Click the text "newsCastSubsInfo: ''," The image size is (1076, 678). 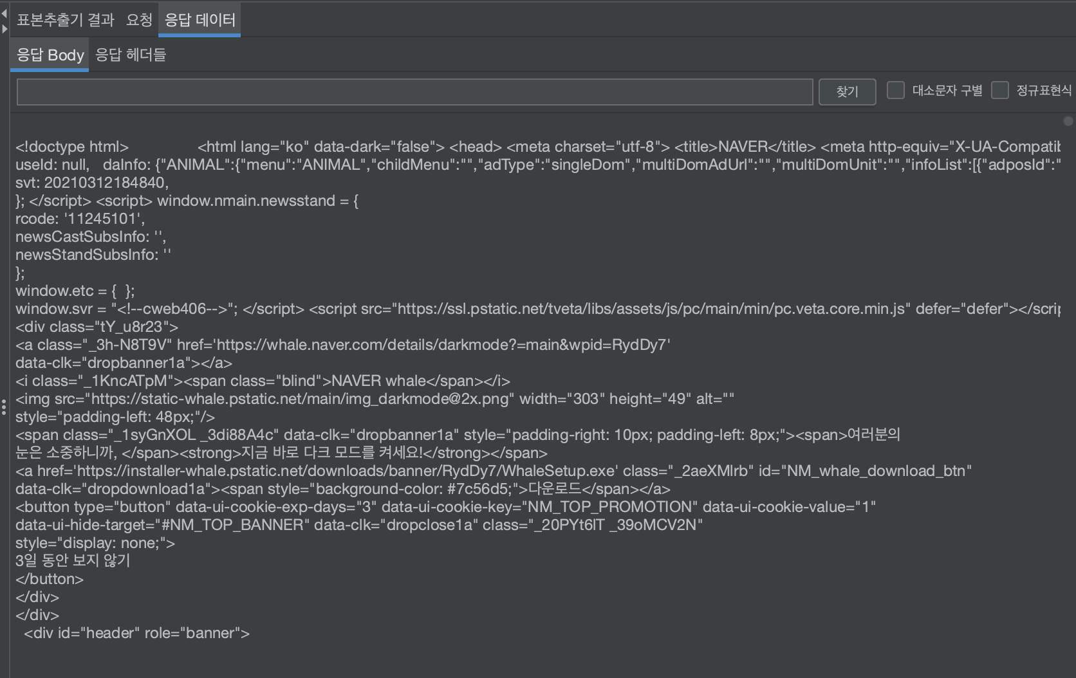(x=91, y=237)
